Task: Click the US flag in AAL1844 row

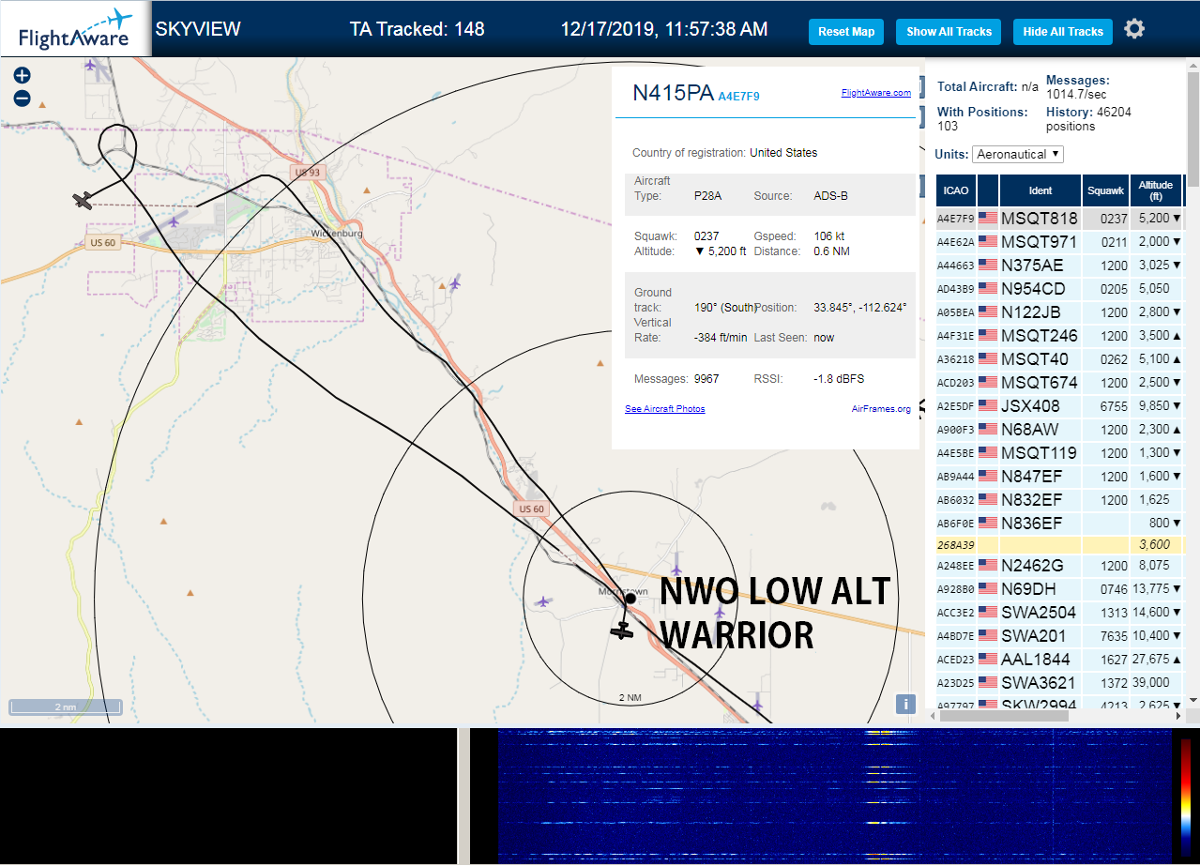Action: coord(988,660)
